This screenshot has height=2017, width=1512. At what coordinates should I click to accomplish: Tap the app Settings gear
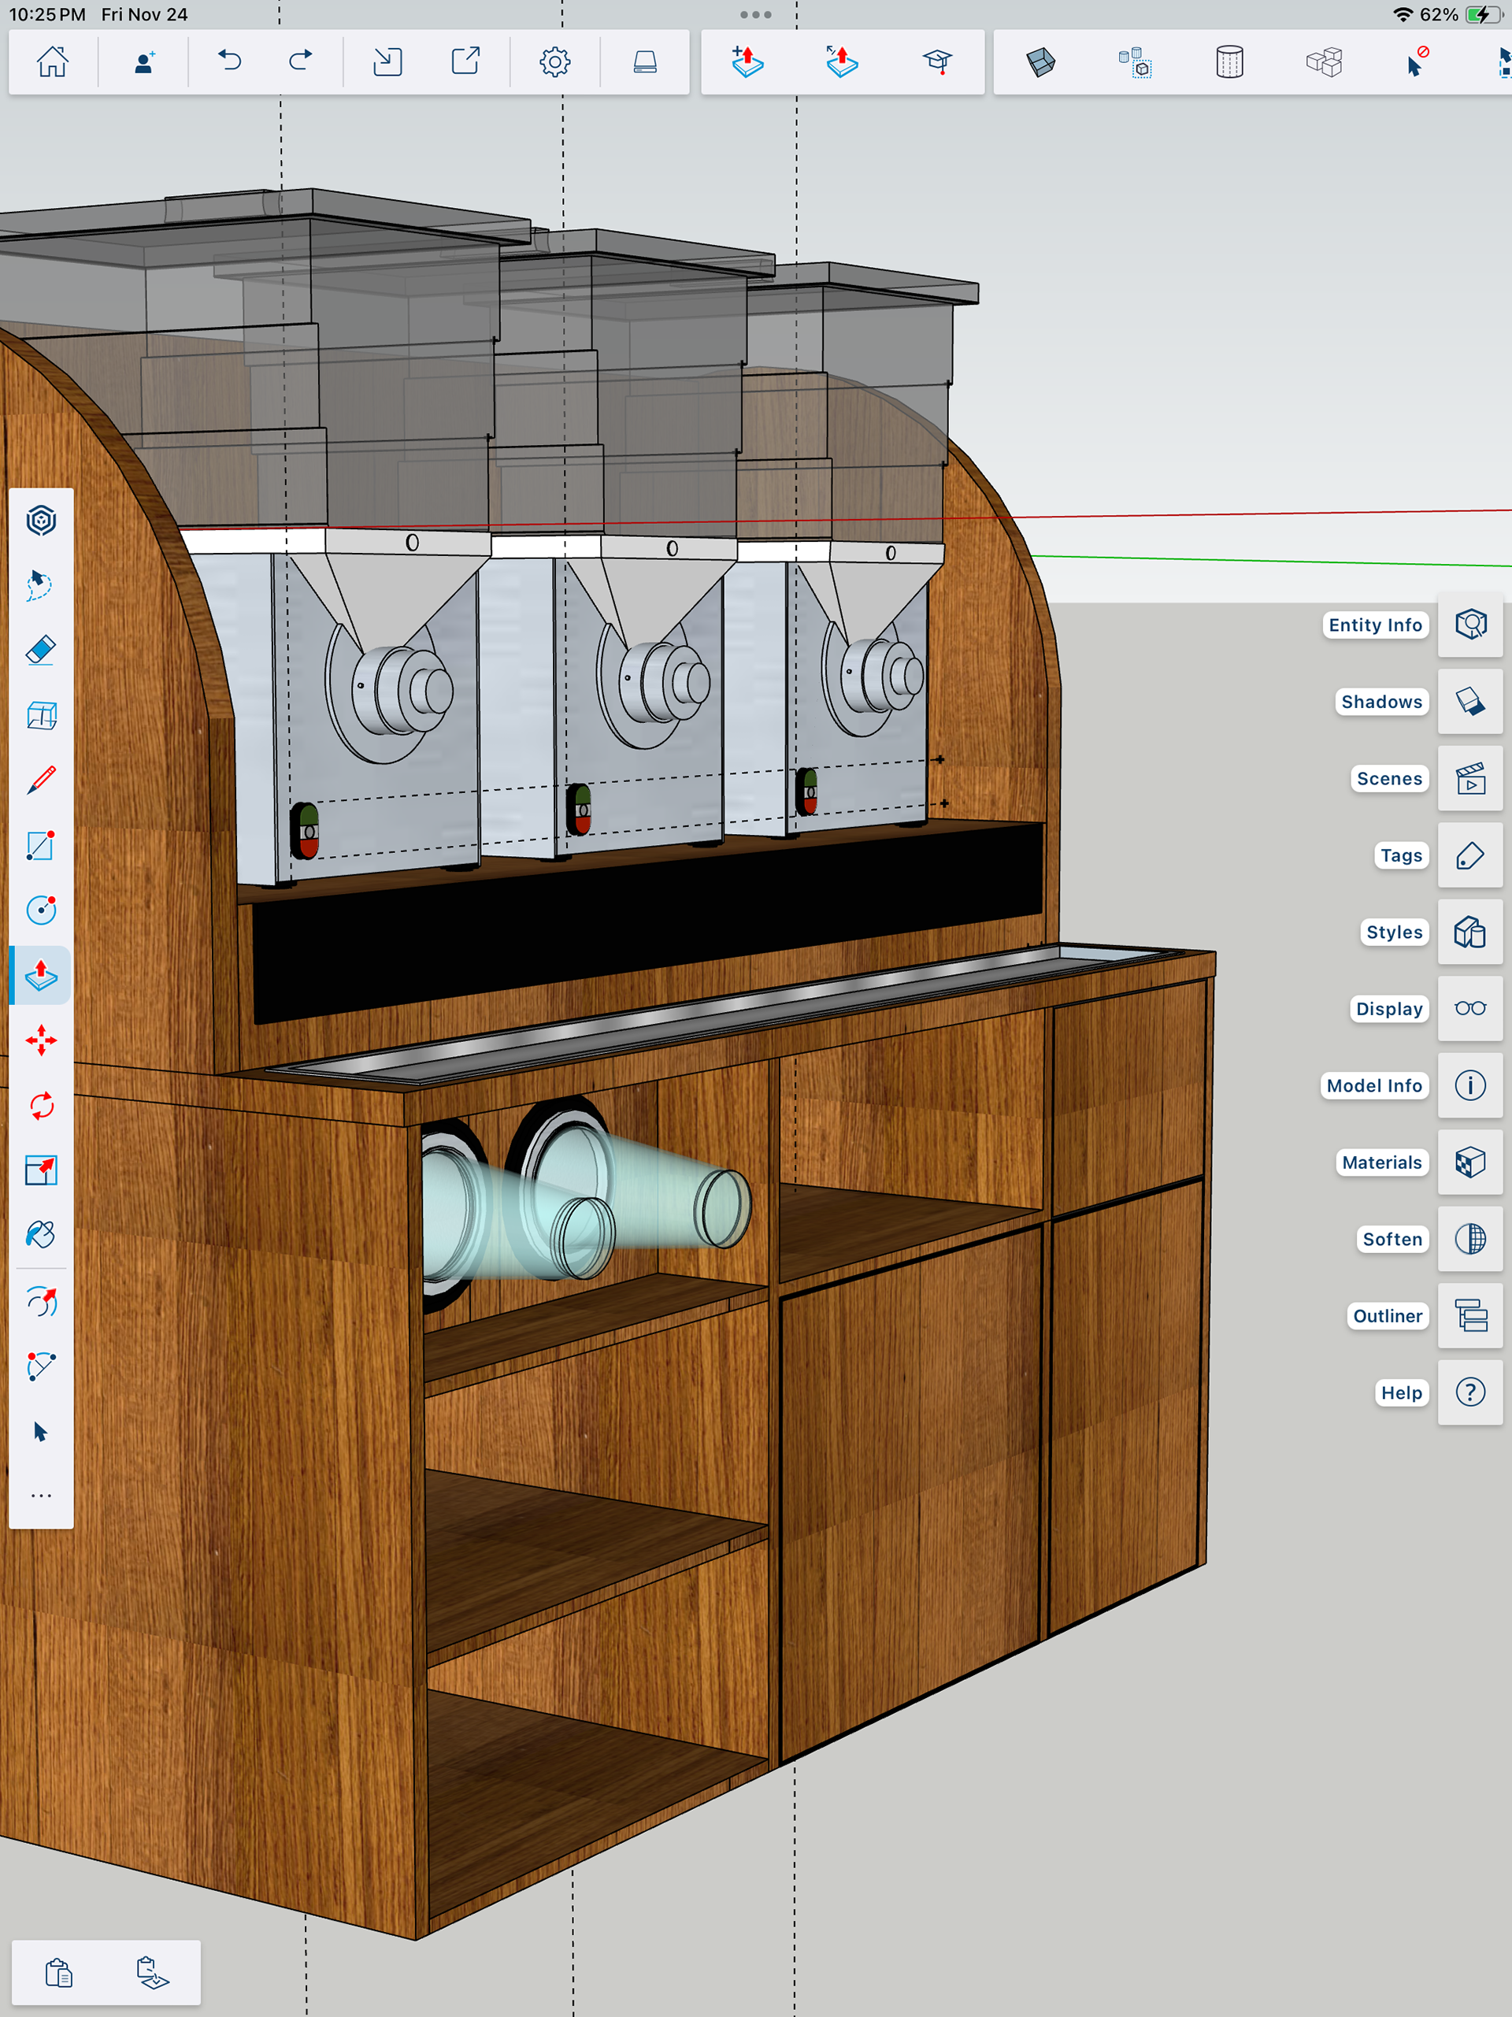554,62
